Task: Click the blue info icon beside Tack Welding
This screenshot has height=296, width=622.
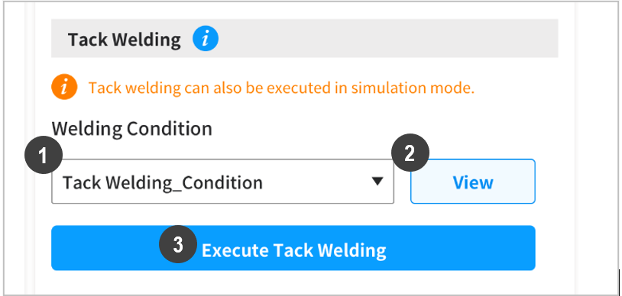Action: pyautogui.click(x=206, y=38)
